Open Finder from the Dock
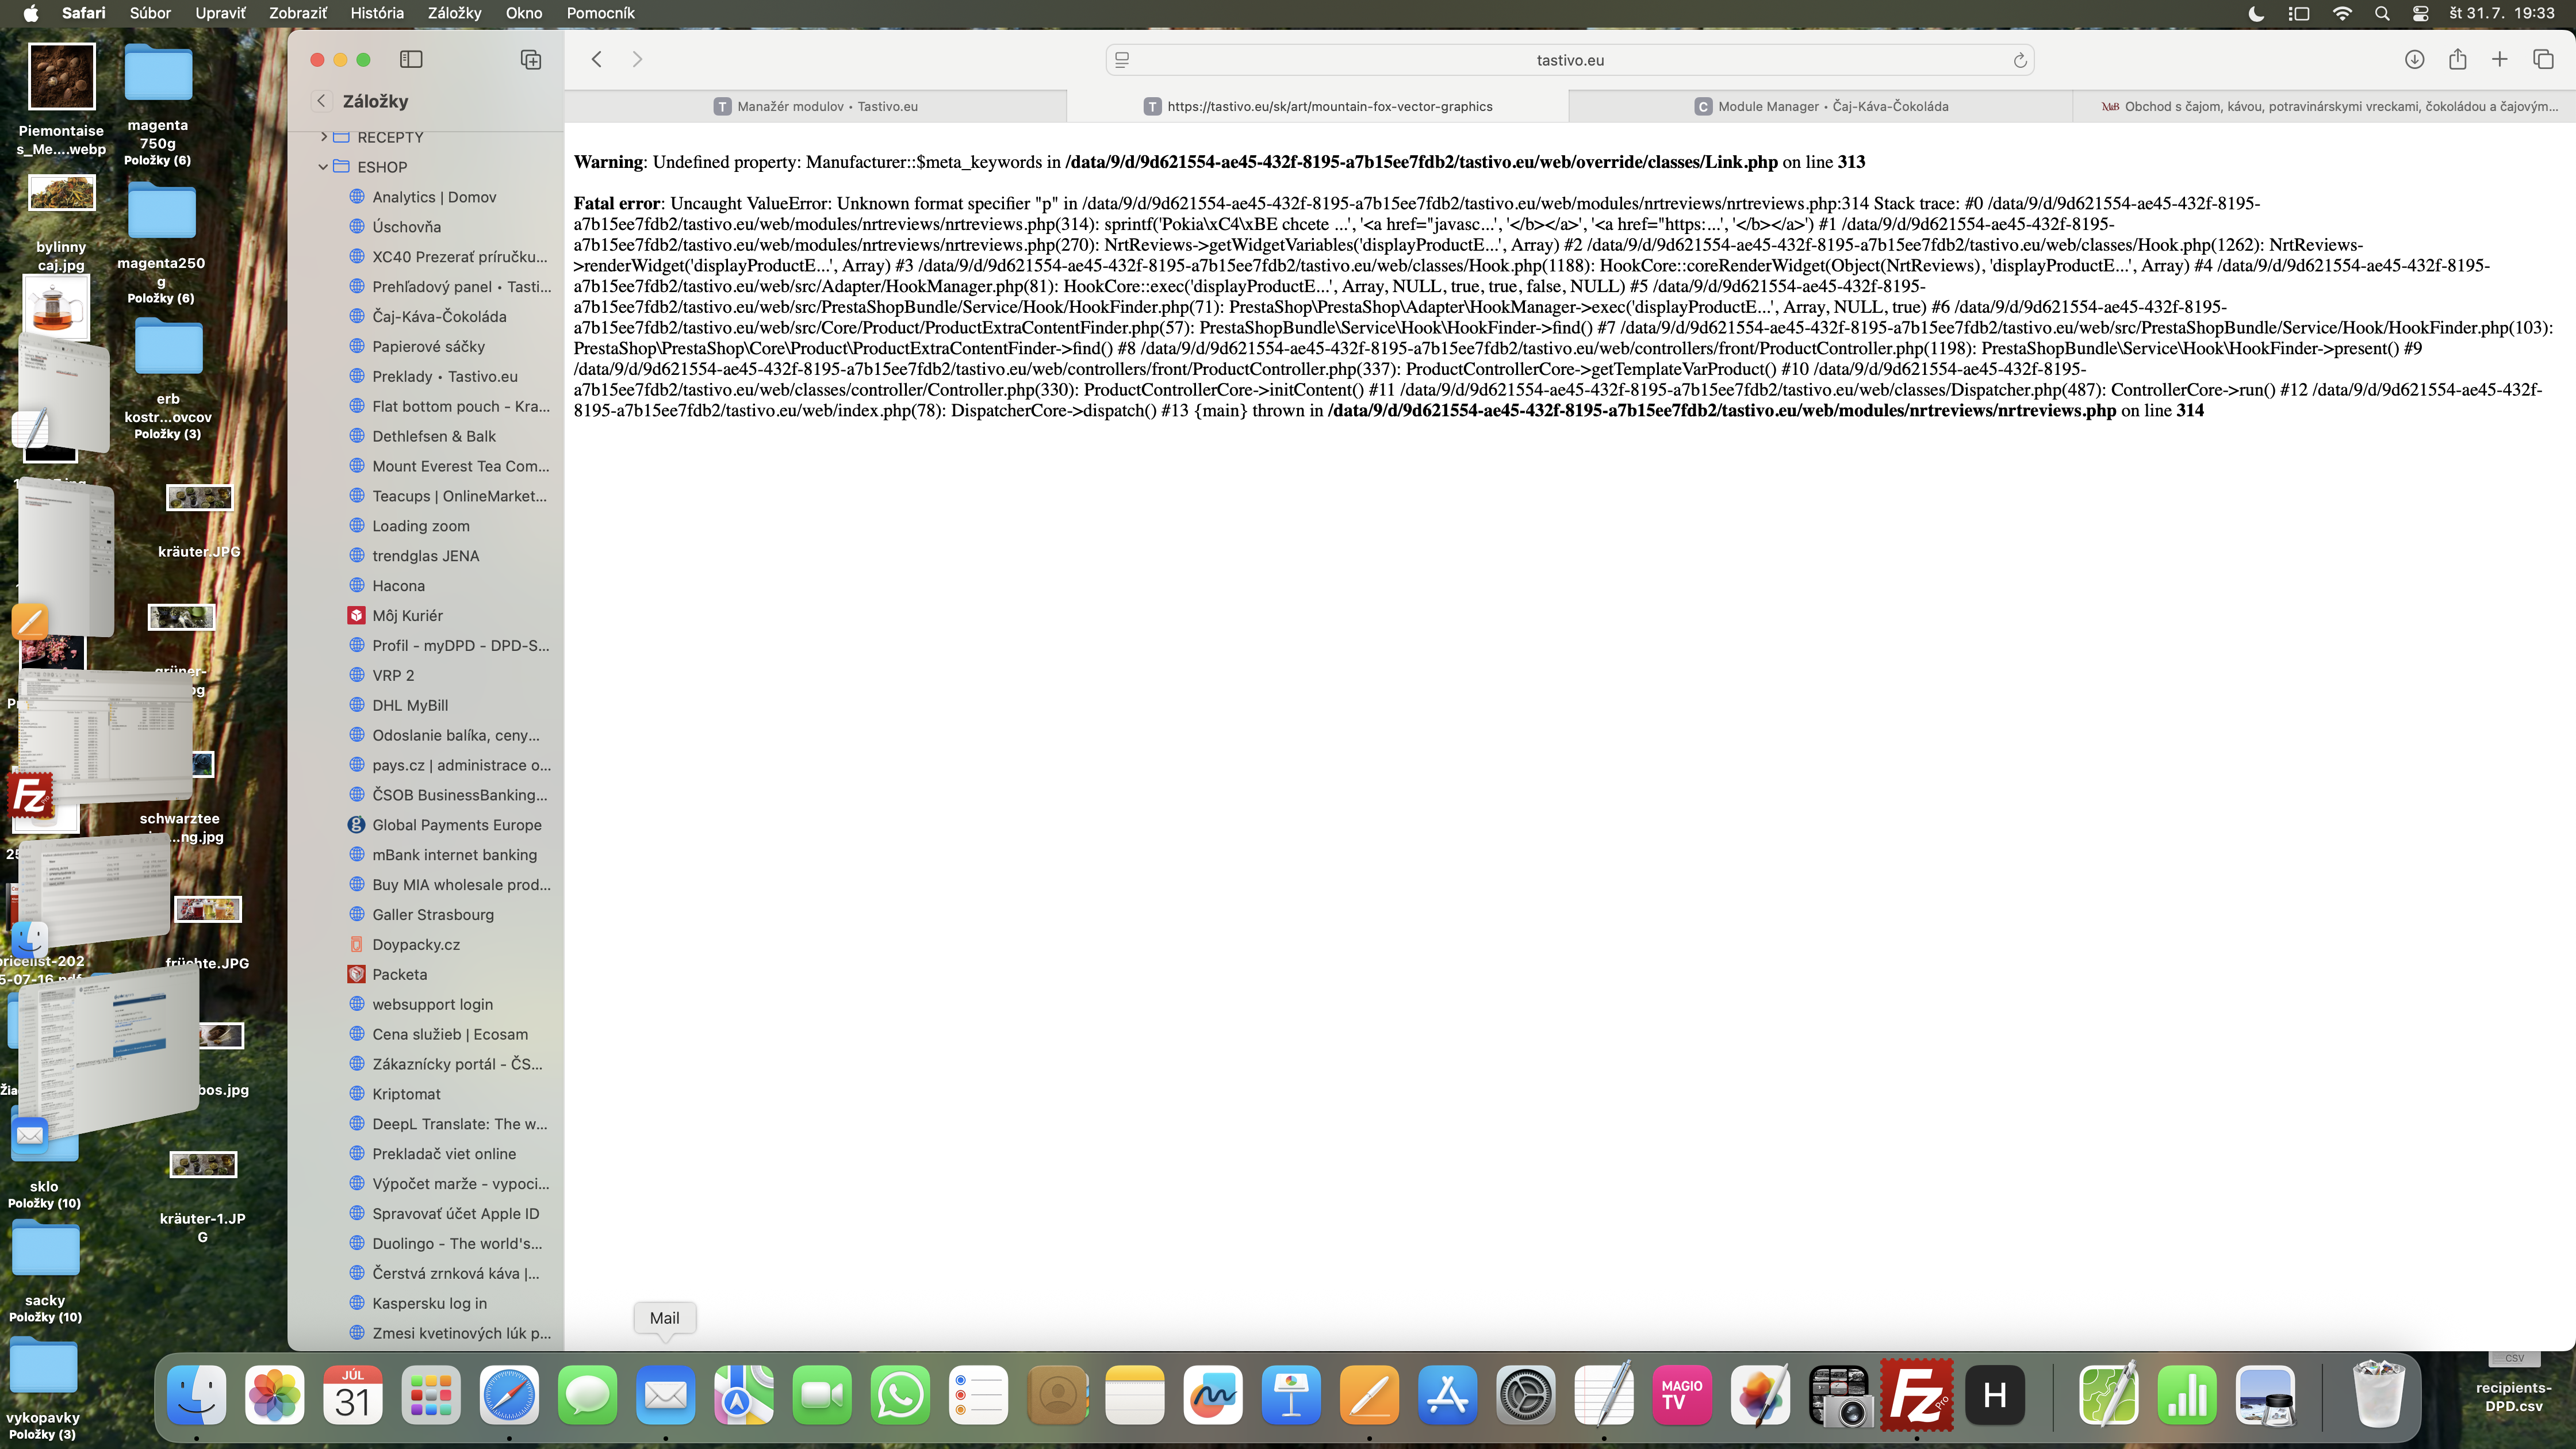This screenshot has height=1449, width=2576. click(x=196, y=1395)
